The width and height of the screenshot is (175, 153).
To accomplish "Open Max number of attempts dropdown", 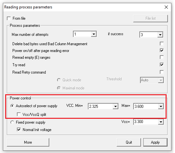I will point(94,34).
